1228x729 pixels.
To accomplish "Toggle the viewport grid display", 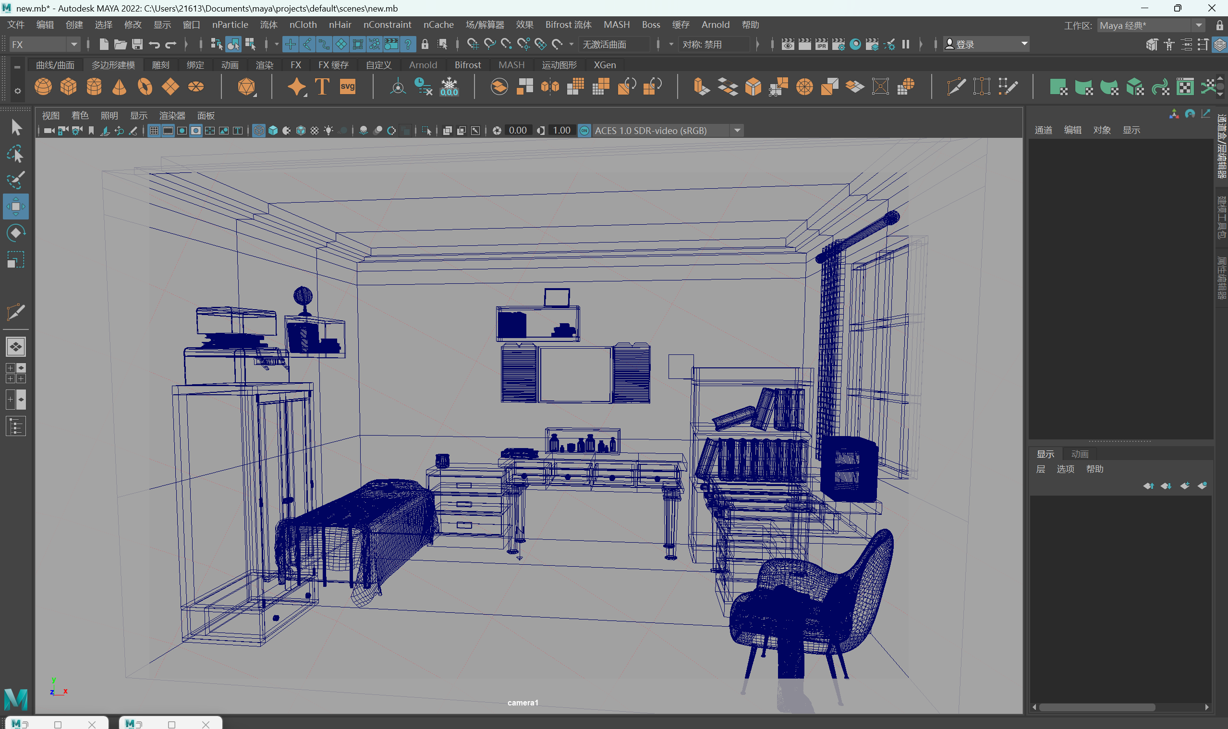I will (x=154, y=131).
